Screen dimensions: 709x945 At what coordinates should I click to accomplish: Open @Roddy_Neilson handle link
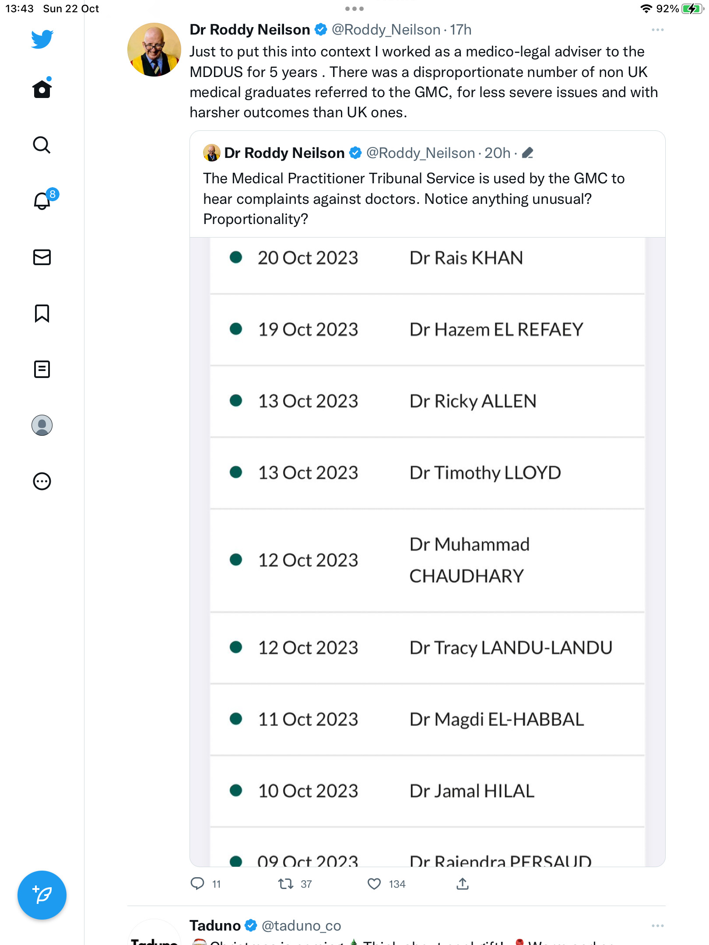(x=386, y=30)
